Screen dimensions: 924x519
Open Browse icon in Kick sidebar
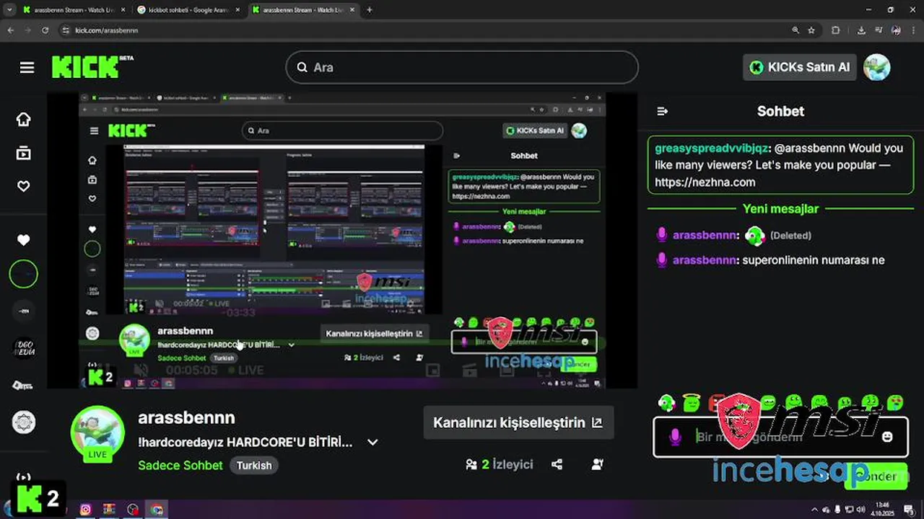point(24,153)
